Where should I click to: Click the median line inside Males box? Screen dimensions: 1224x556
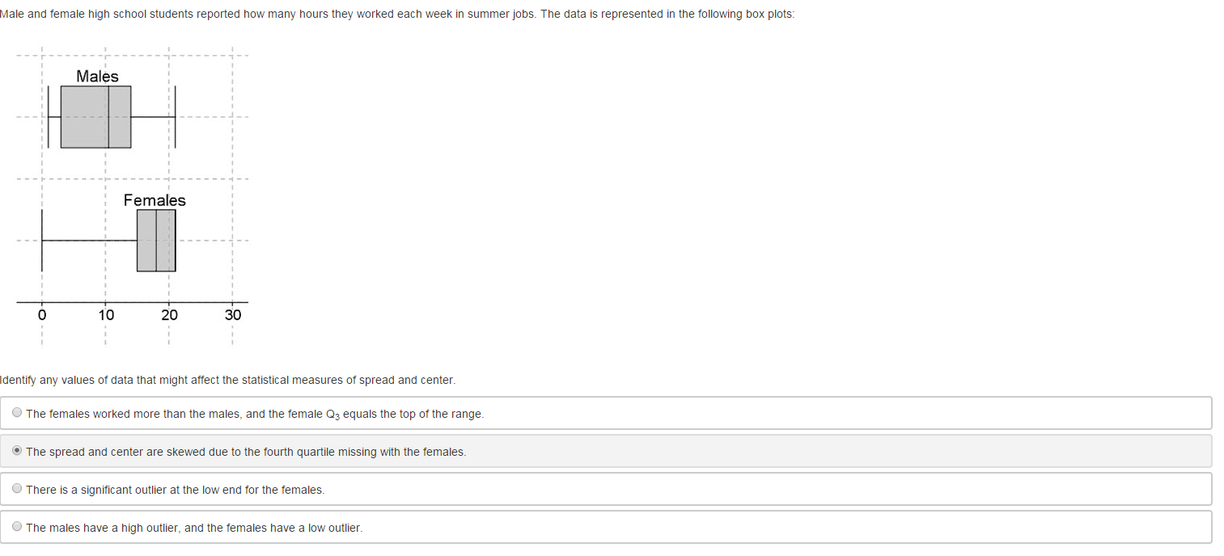[108, 116]
